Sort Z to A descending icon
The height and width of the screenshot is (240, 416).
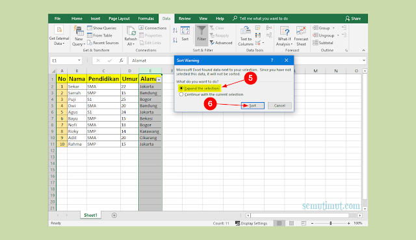point(175,40)
